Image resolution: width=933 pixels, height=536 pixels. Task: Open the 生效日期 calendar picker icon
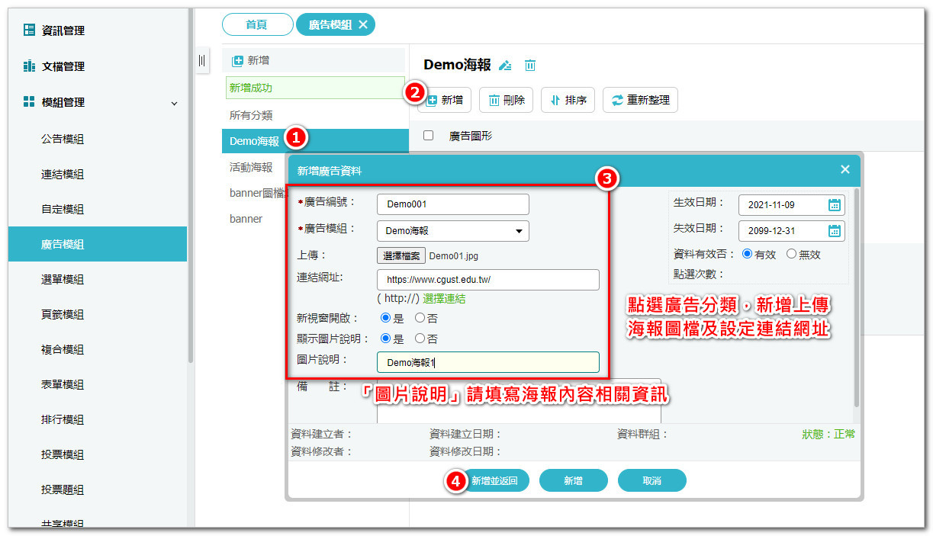coord(835,204)
